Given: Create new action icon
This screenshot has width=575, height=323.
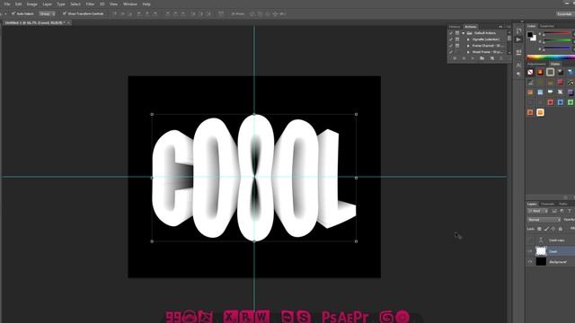Looking at the screenshot, I should coord(492,58).
